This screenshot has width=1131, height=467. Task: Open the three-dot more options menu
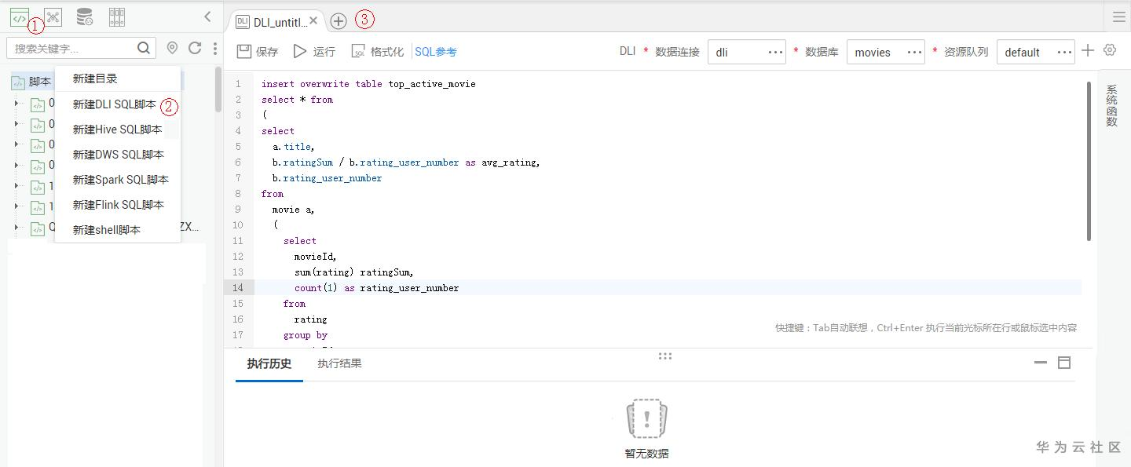pyautogui.click(x=215, y=49)
